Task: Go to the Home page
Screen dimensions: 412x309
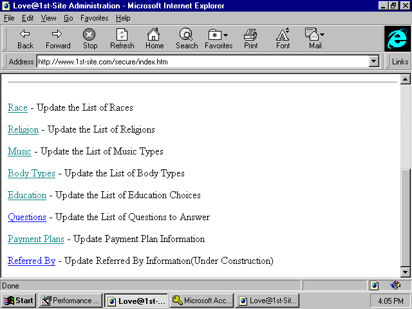Action: click(x=154, y=39)
